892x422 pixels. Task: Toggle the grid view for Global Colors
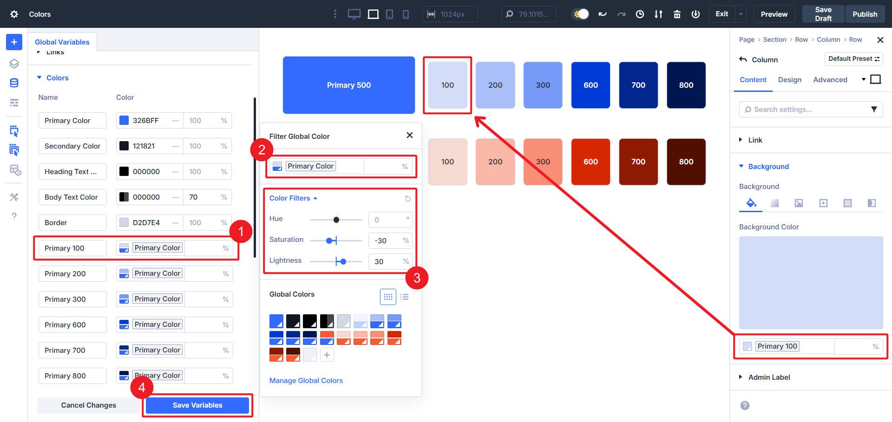pyautogui.click(x=388, y=297)
